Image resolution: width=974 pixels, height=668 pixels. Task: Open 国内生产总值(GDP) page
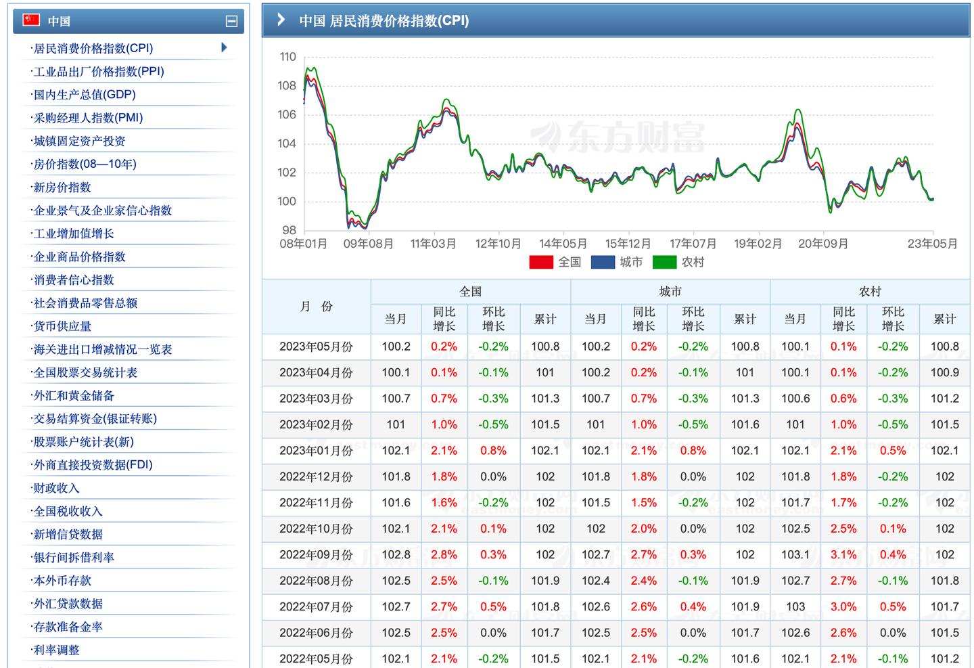tap(85, 95)
